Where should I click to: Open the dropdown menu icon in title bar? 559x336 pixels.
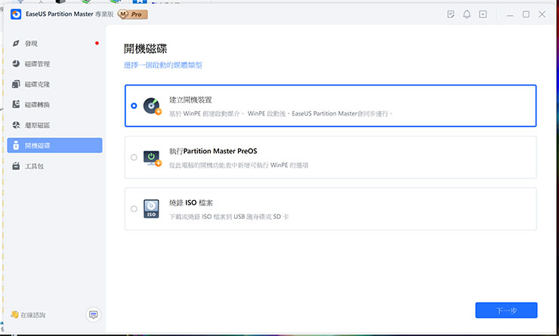483,14
